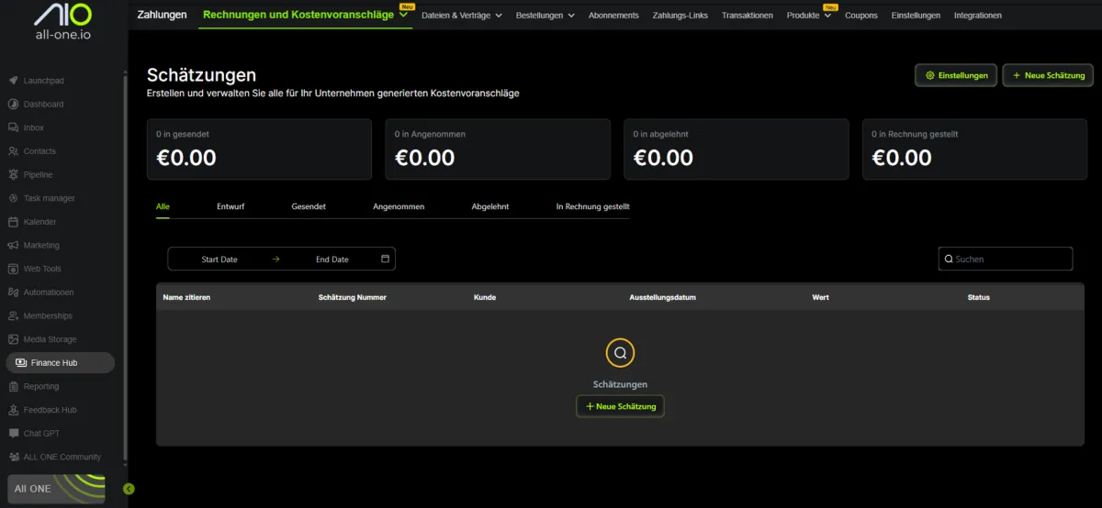Open the Chat GPT icon
The width and height of the screenshot is (1102, 508).
coord(14,434)
